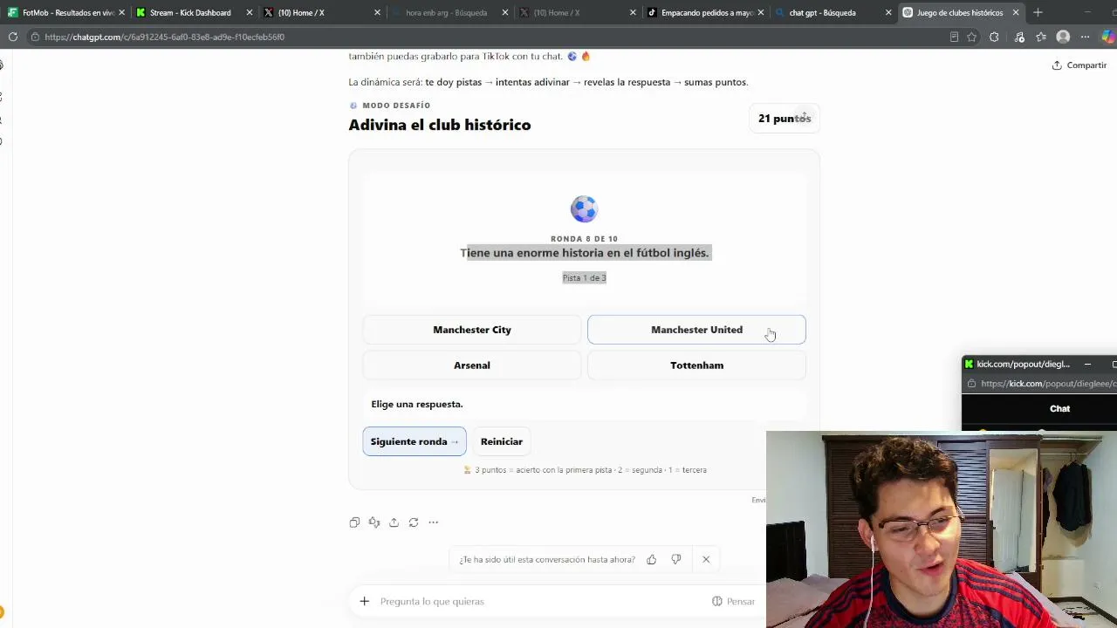Give thumbs up to conversation usefulness prompt
The height and width of the screenshot is (628, 1117).
click(x=651, y=559)
